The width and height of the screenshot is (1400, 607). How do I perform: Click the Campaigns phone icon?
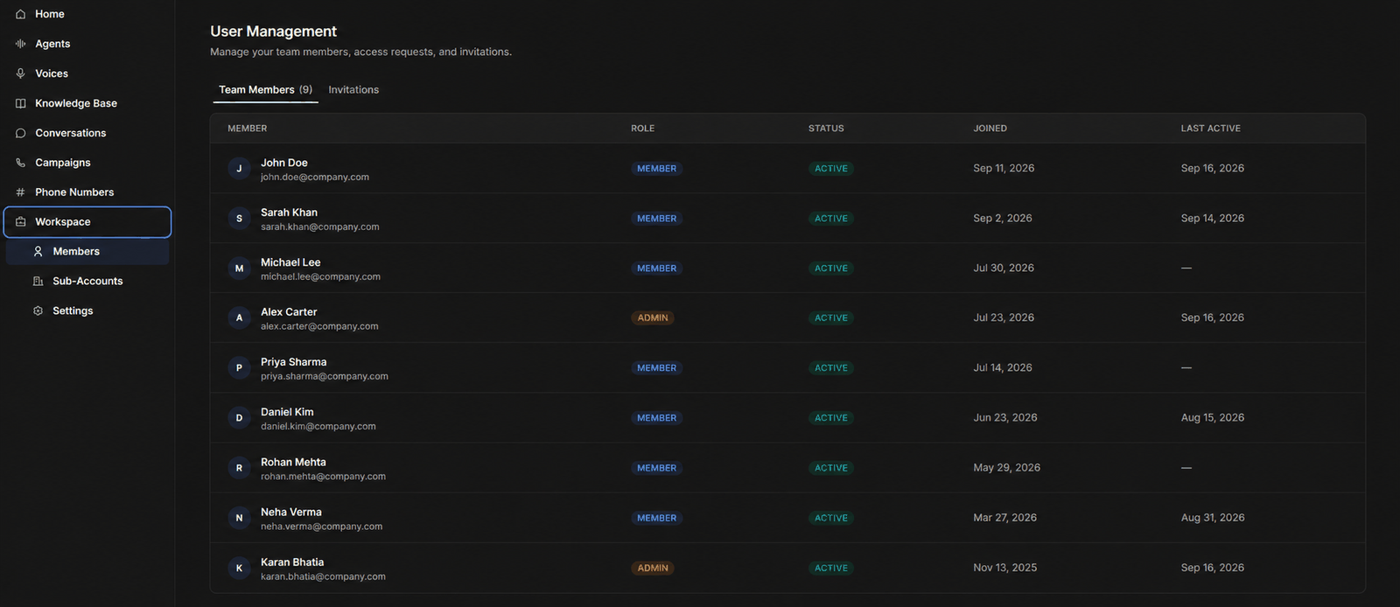pos(20,163)
